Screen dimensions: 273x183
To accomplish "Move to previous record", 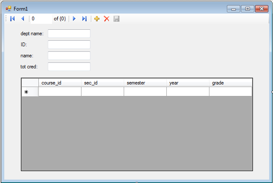I will click(x=23, y=19).
